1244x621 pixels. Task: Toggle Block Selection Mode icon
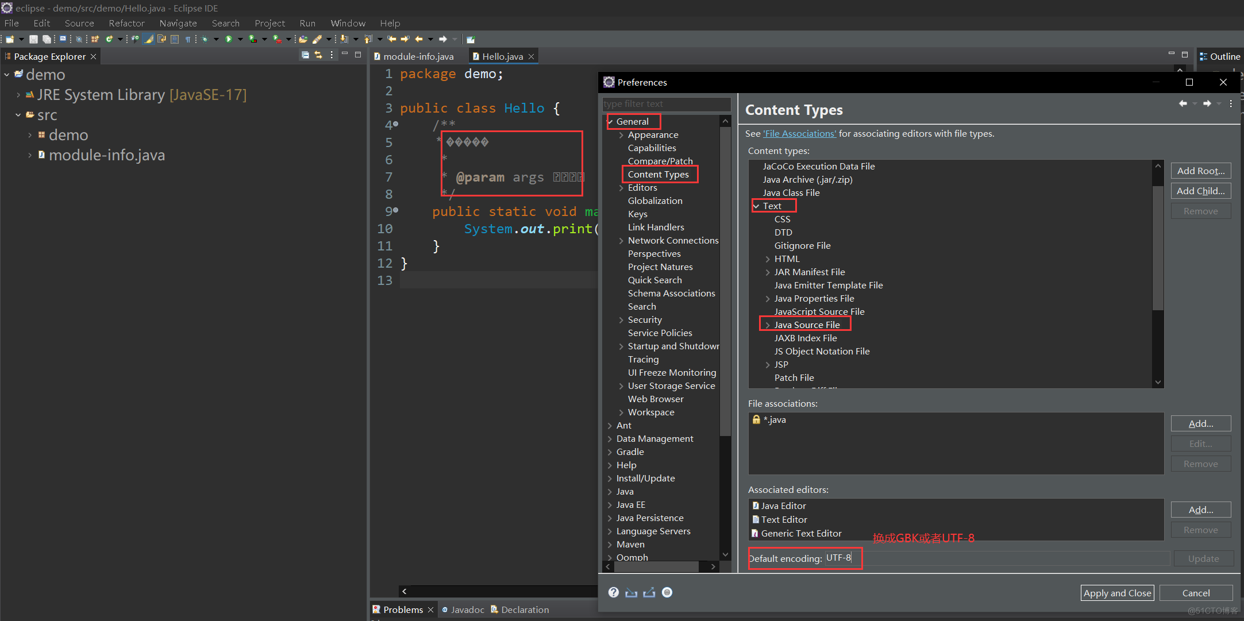pyautogui.click(x=175, y=39)
